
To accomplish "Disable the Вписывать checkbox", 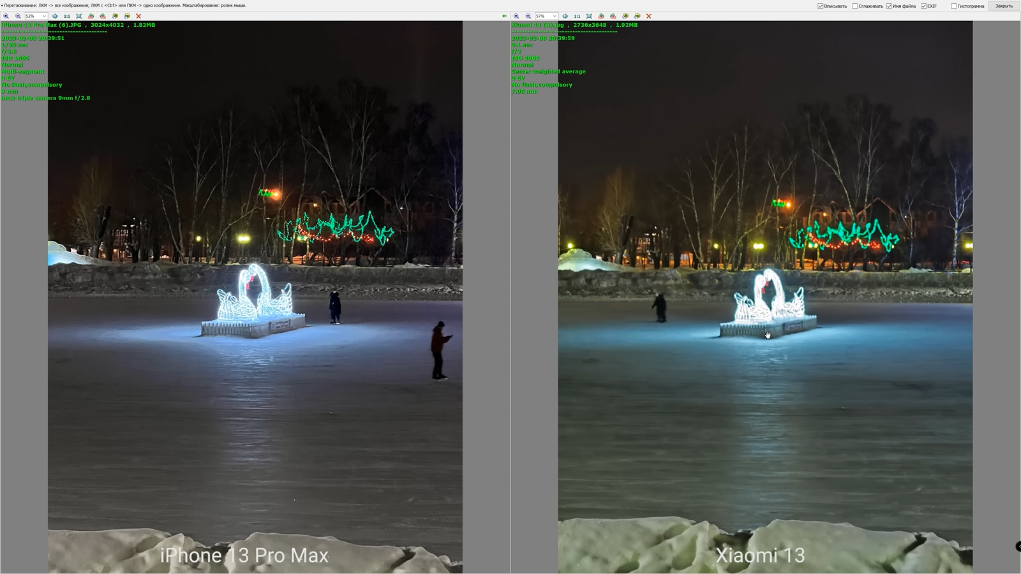I will click(821, 6).
